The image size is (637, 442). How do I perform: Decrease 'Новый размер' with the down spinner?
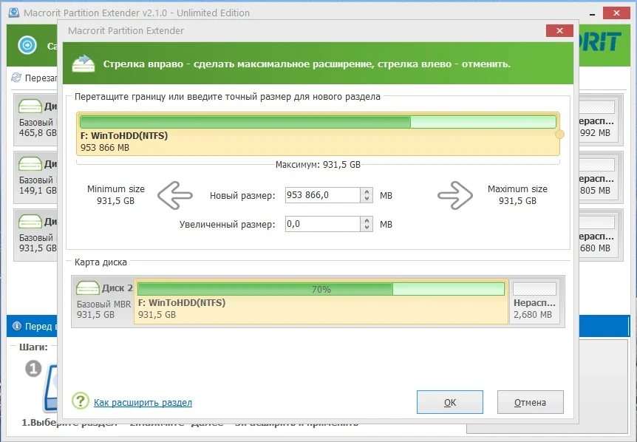367,199
